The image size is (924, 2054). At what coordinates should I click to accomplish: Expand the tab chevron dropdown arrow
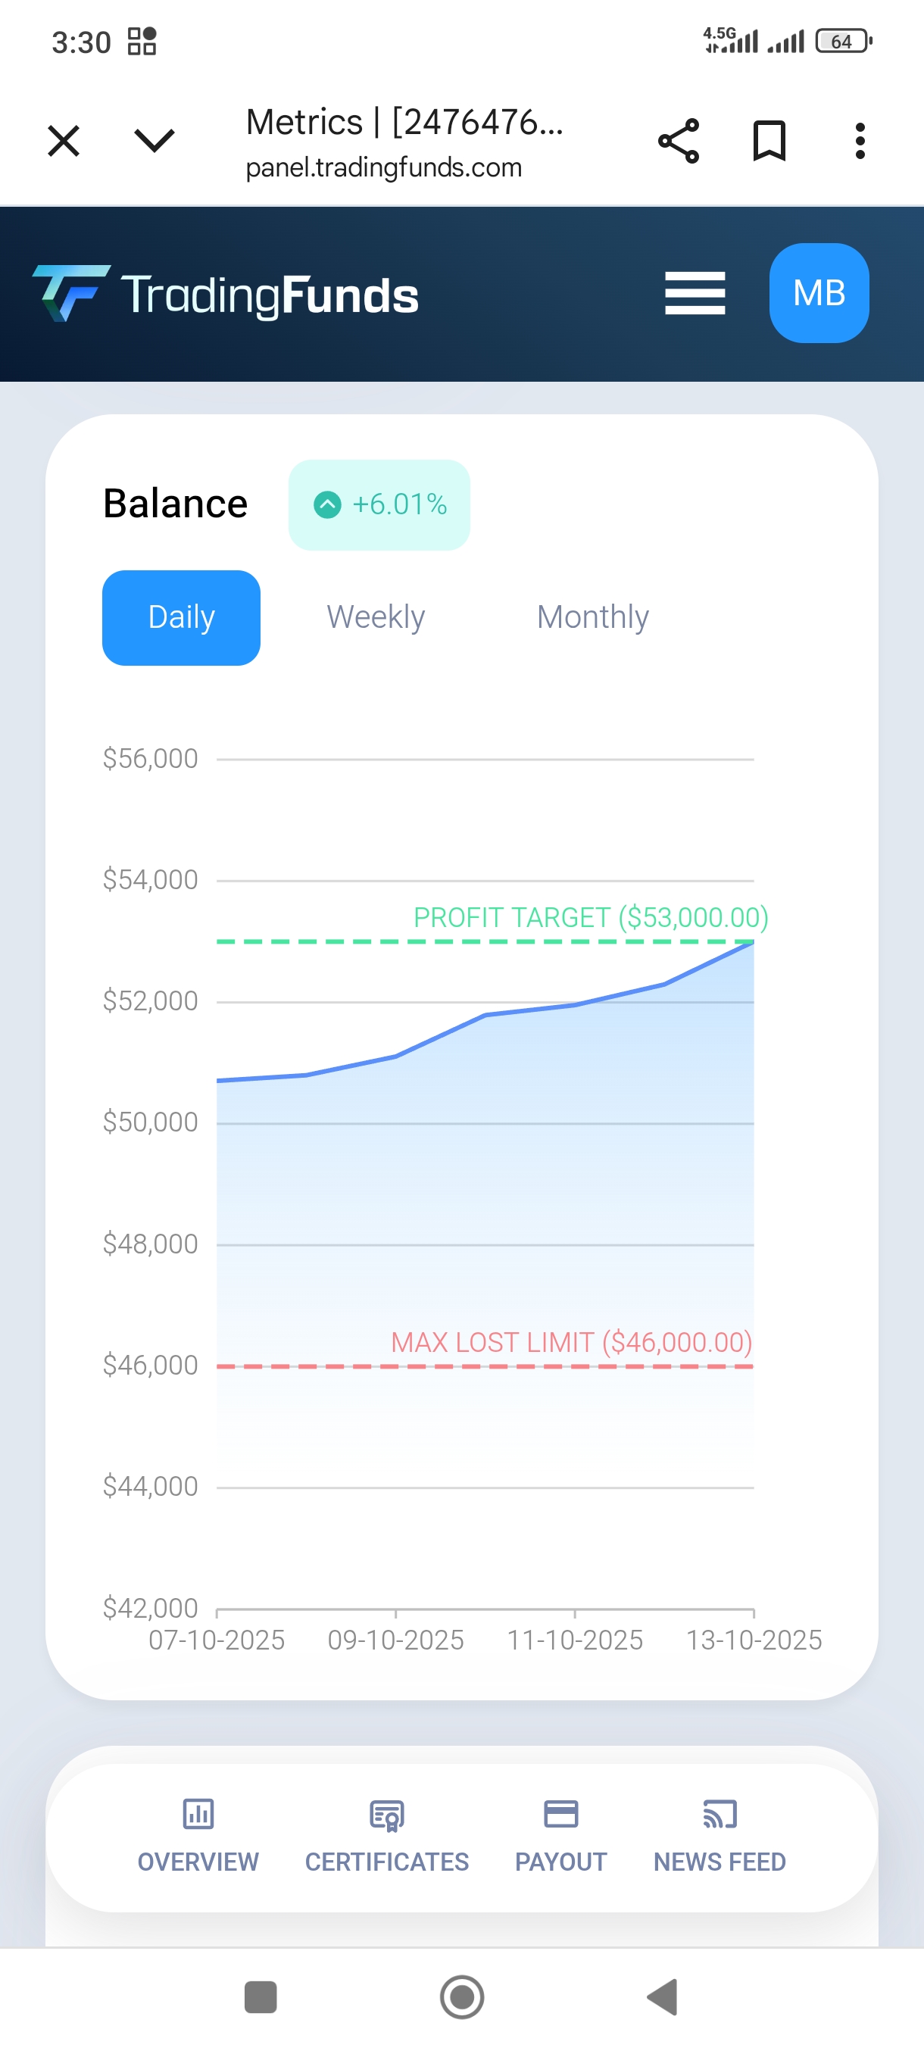pos(154,141)
